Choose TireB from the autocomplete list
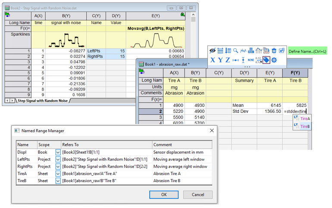 click(304, 126)
